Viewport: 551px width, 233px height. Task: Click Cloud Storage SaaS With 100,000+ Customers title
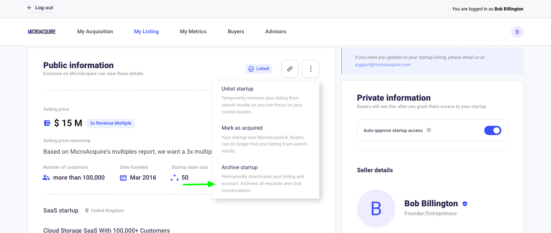pos(107,230)
